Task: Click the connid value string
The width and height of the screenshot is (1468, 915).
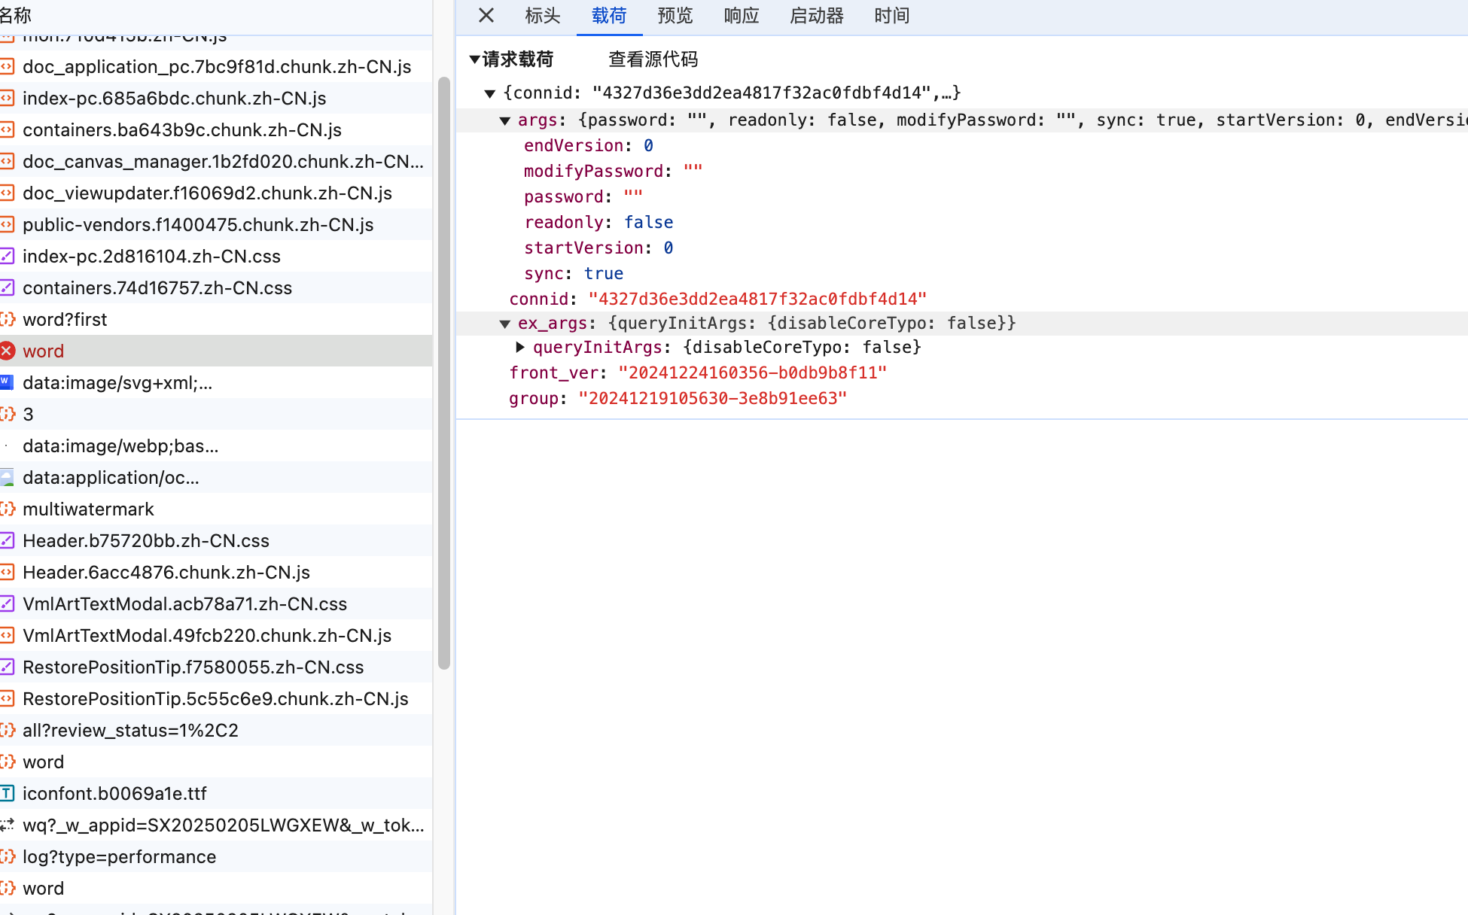Action: click(x=757, y=299)
